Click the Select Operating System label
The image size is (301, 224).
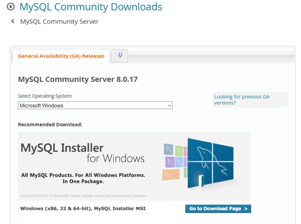45,96
